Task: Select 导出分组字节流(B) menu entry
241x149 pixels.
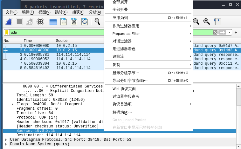Action: tap(148, 81)
